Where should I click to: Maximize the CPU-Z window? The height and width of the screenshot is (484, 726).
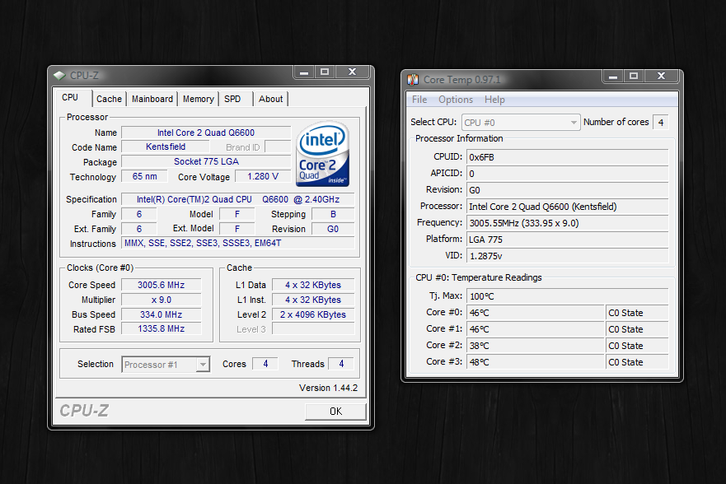pyautogui.click(x=325, y=72)
